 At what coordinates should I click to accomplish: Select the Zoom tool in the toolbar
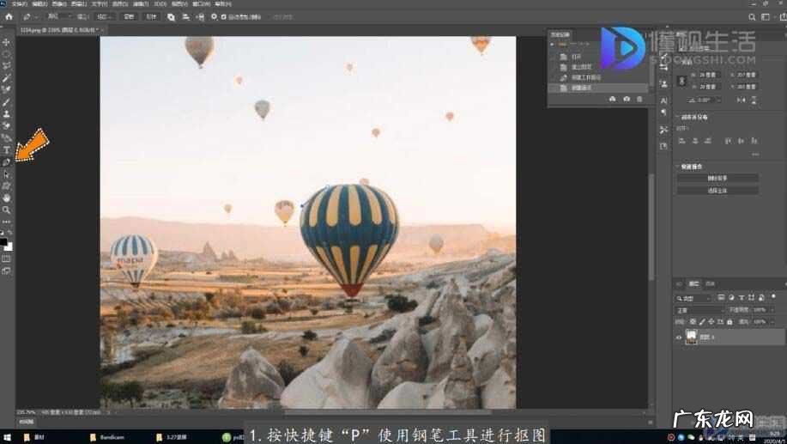click(7, 210)
